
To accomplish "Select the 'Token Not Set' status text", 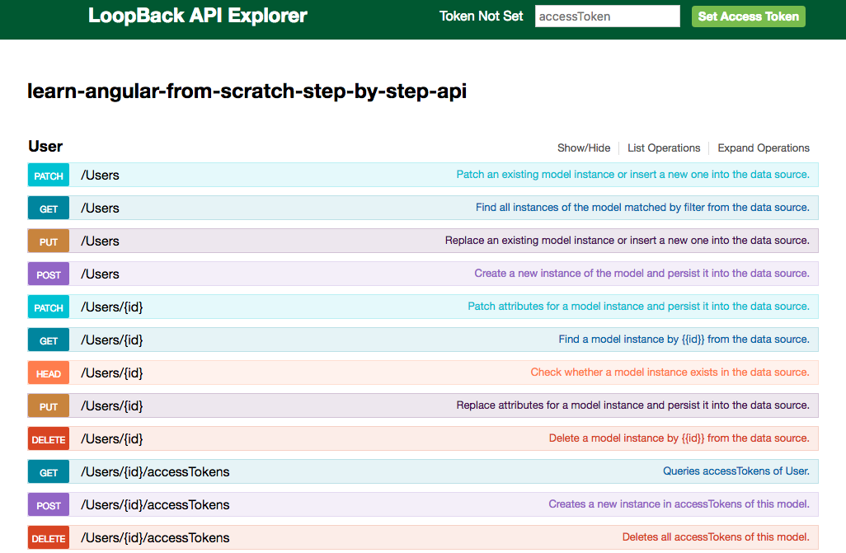I will click(x=482, y=16).
